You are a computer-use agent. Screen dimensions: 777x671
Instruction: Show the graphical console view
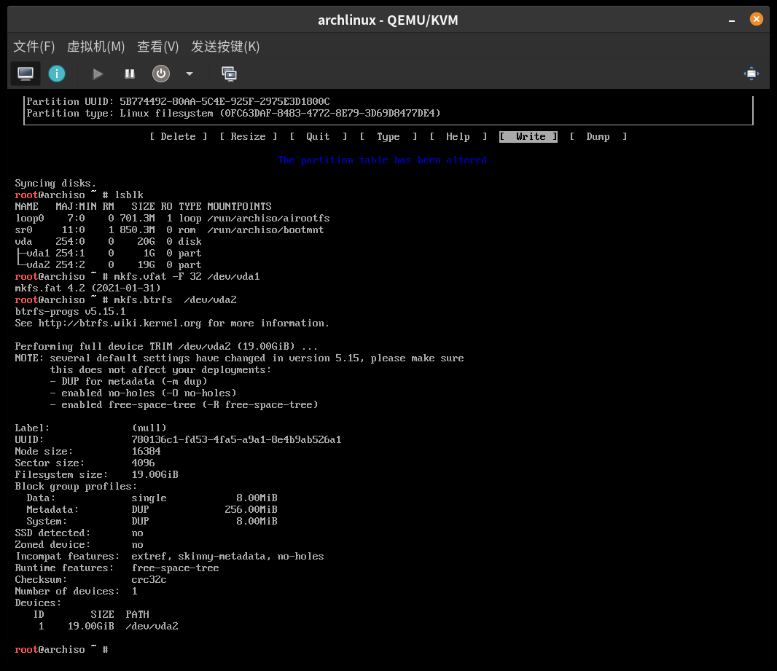(x=26, y=74)
